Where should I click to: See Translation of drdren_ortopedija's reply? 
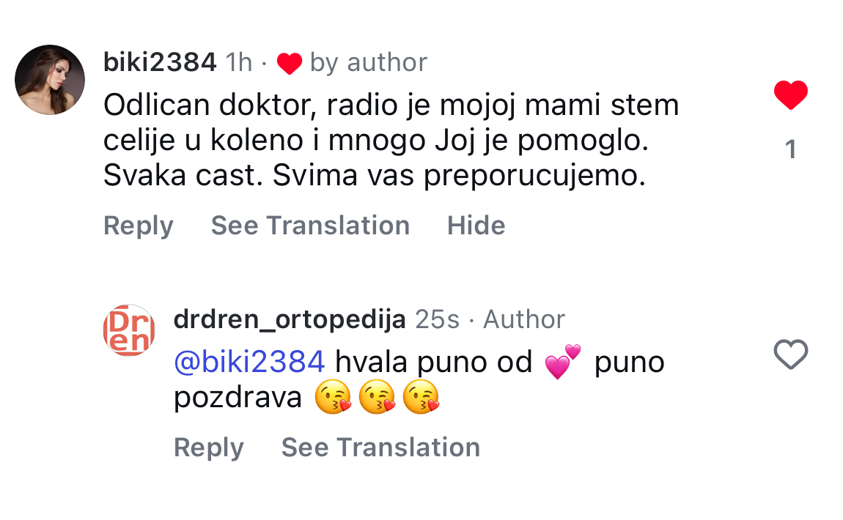pos(380,447)
